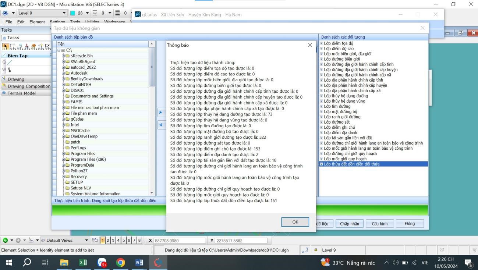
Task: Open Google Chrome from the taskbar
Action: click(x=120, y=263)
